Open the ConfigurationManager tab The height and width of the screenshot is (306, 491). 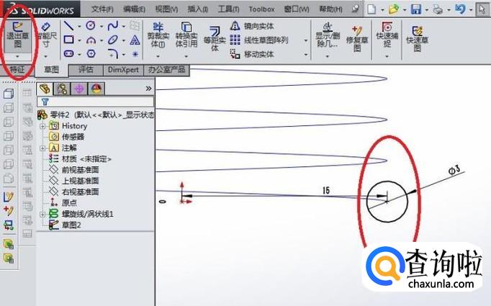coord(79,89)
